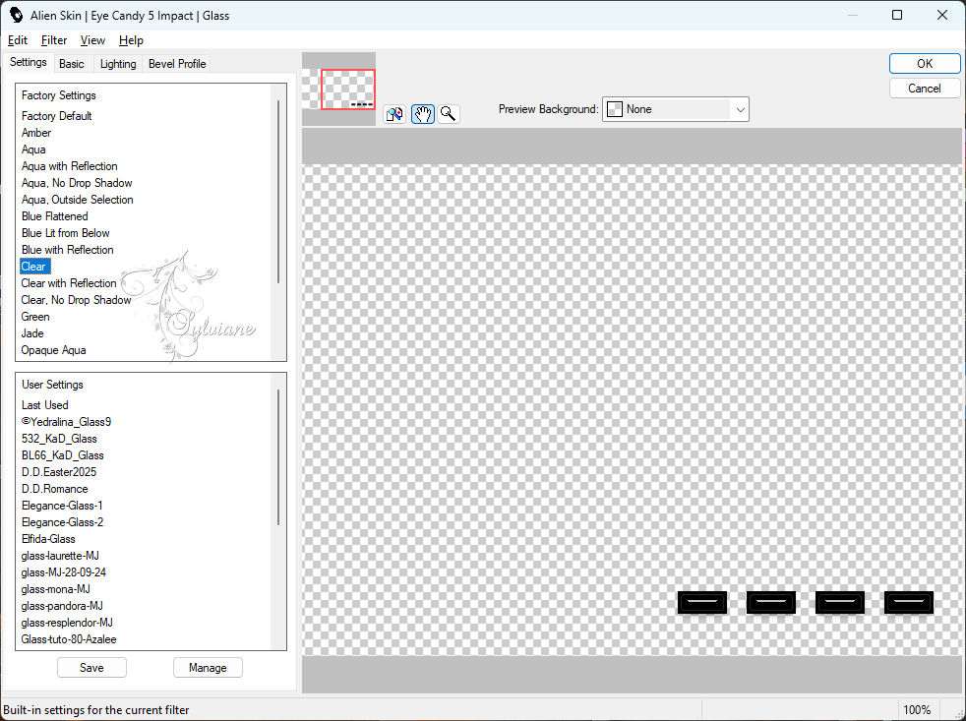Image resolution: width=966 pixels, height=721 pixels.
Task: Select the Elegance-Glass-2 user setting
Action: coord(62,521)
